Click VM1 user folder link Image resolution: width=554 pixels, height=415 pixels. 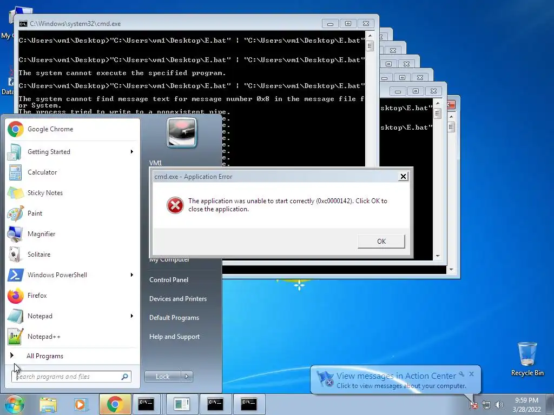click(155, 163)
